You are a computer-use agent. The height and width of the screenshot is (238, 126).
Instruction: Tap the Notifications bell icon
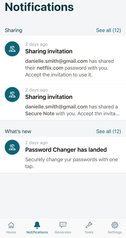37,225
